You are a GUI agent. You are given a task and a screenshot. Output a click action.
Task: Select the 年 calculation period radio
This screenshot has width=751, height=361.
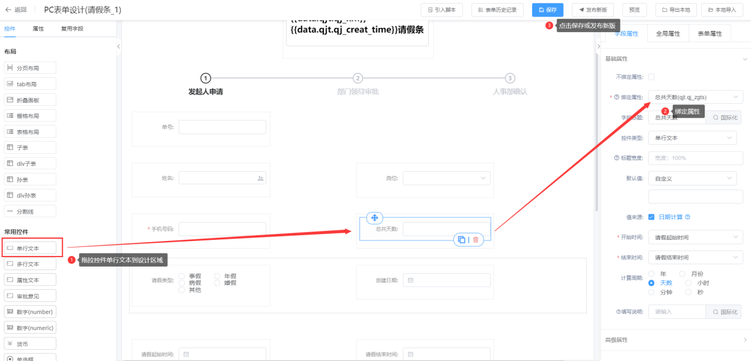pyautogui.click(x=651, y=274)
